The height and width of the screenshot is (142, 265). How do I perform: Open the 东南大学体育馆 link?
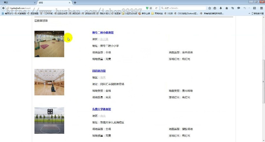click(102, 109)
